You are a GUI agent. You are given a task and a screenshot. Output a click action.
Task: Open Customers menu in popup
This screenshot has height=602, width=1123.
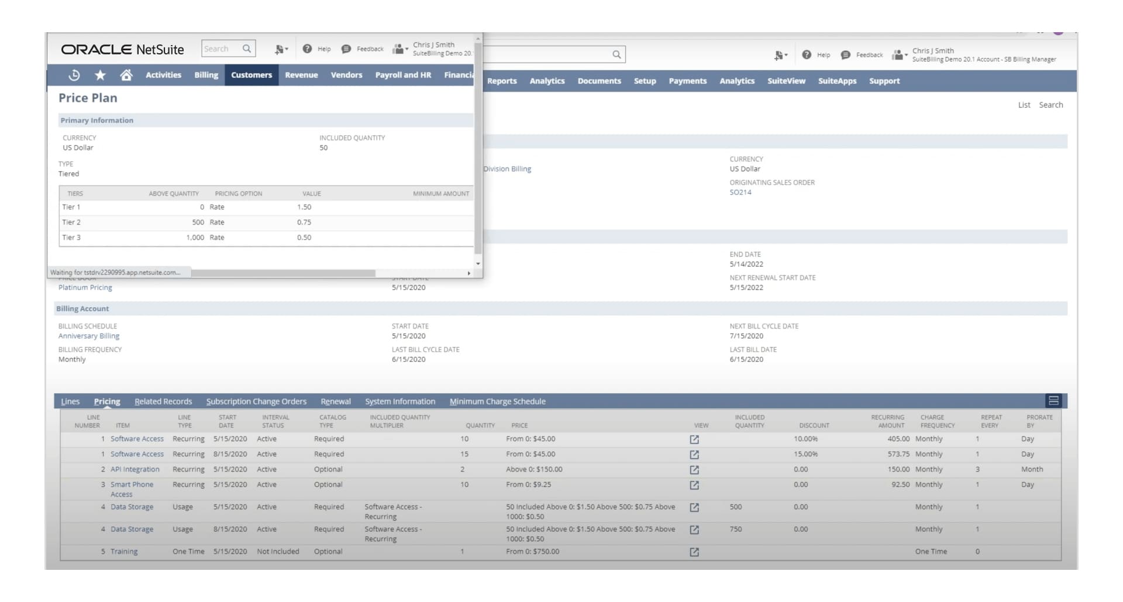point(252,75)
